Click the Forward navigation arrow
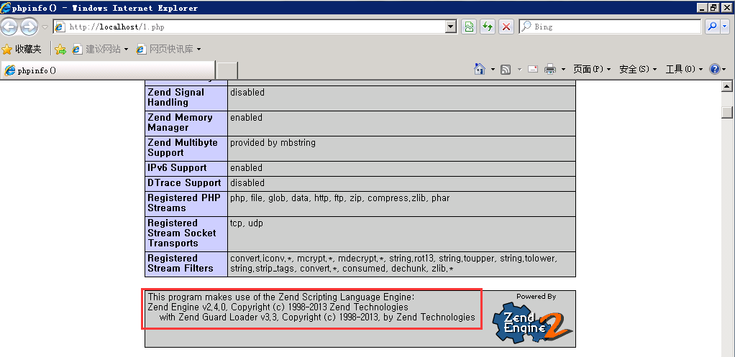The height and width of the screenshot is (357, 735). click(x=29, y=27)
